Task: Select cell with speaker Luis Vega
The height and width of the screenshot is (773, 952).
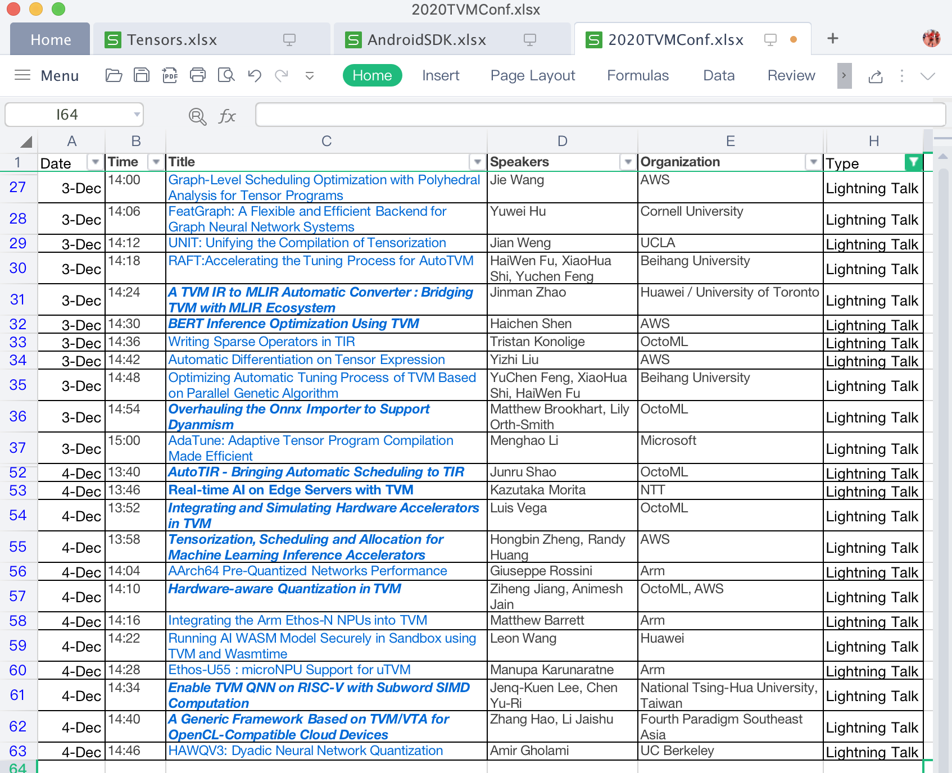Action: [x=562, y=515]
